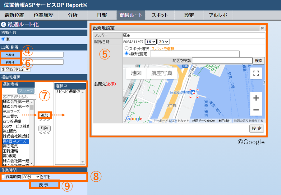Open the 最新位置 tab
Screen dimensions: 281x195
(14, 15)
